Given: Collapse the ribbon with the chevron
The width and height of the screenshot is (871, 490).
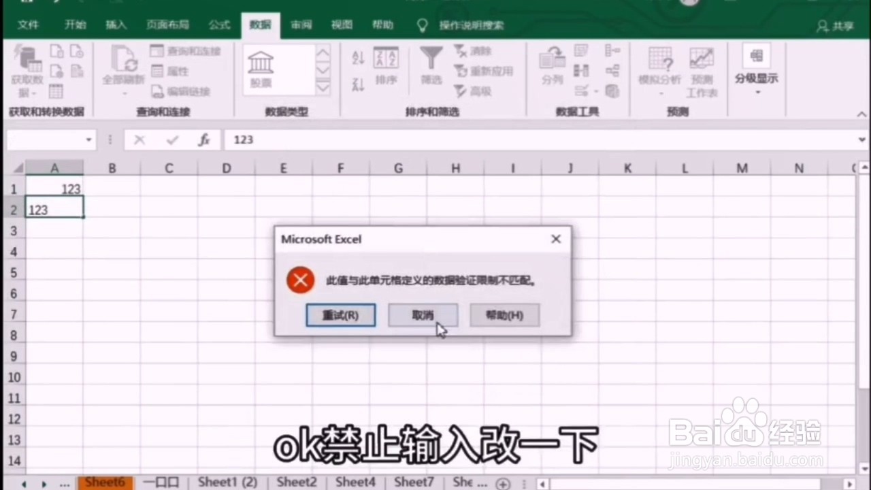Looking at the screenshot, I should [x=862, y=113].
